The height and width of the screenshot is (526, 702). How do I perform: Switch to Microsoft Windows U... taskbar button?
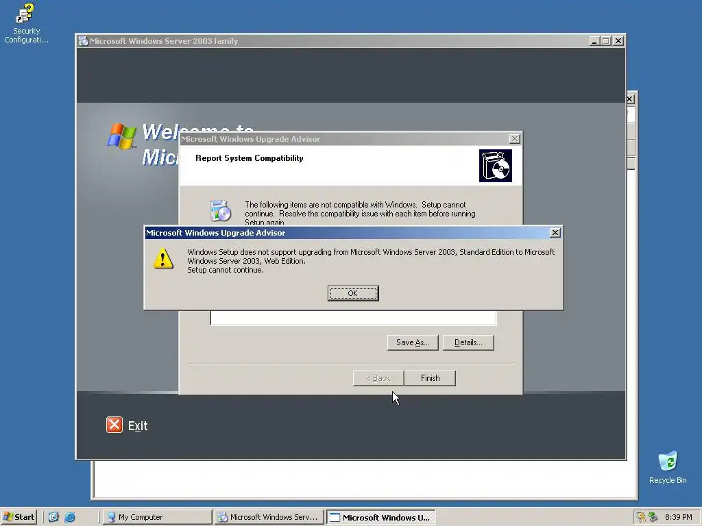(x=380, y=517)
